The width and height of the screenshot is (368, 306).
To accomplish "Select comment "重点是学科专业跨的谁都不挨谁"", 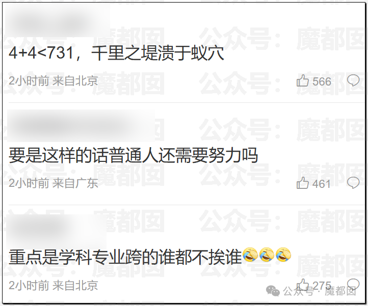I will pyautogui.click(x=125, y=257).
